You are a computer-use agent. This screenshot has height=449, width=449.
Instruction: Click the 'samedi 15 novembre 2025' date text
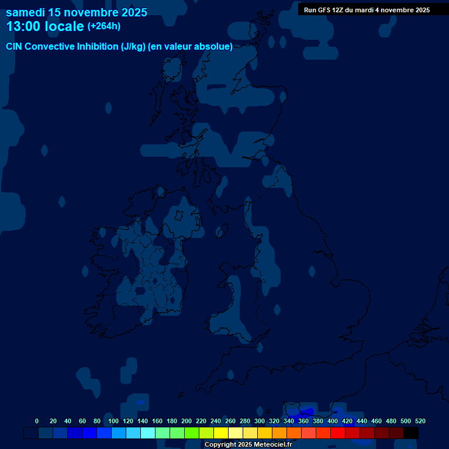77,12
